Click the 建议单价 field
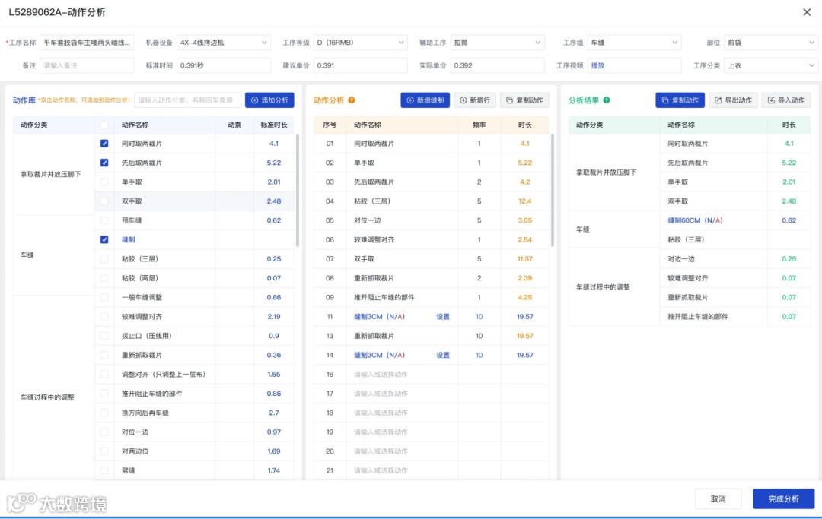 coord(360,65)
